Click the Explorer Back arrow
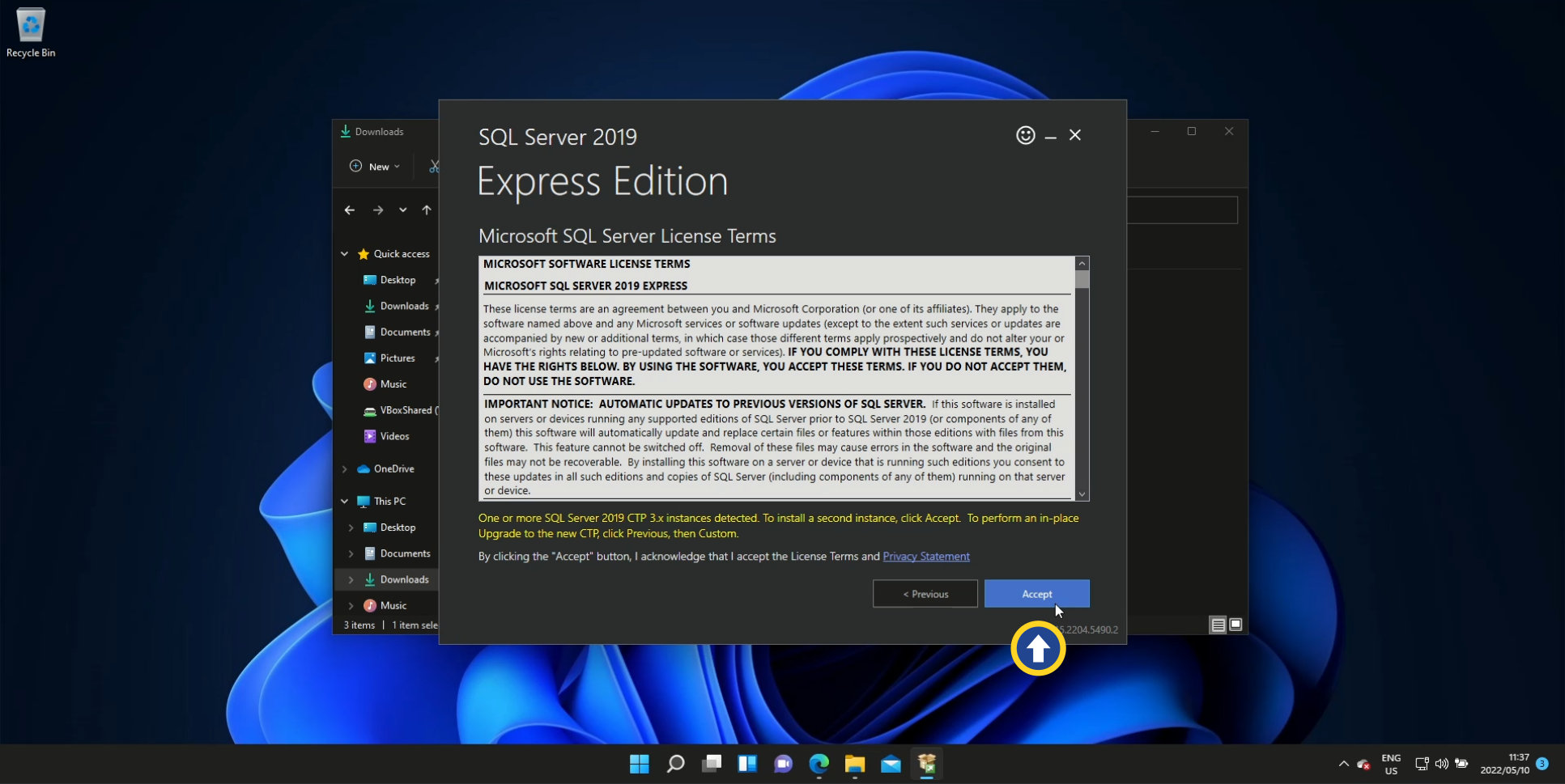This screenshot has width=1565, height=784. 350,210
